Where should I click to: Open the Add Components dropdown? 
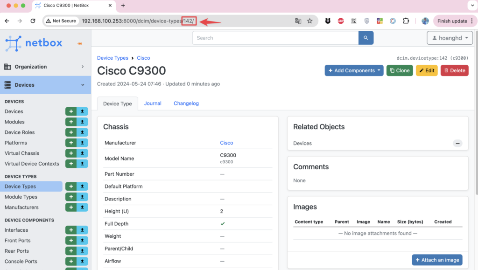[x=354, y=70]
